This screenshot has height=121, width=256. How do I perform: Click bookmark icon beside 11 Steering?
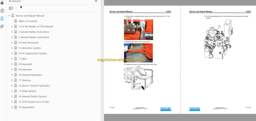[16, 81]
